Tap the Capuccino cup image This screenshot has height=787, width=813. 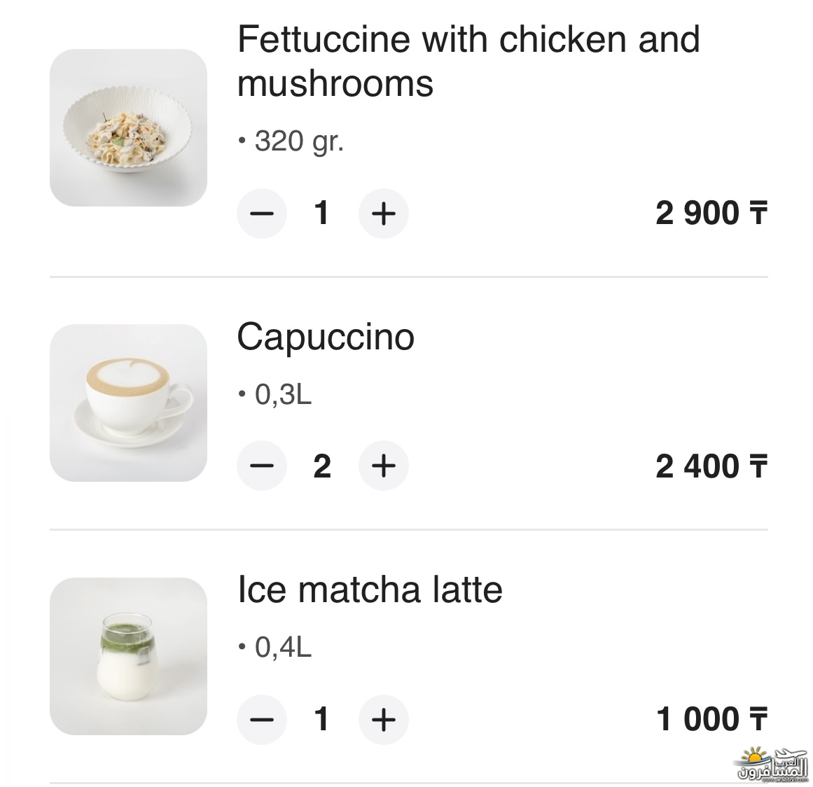128,403
